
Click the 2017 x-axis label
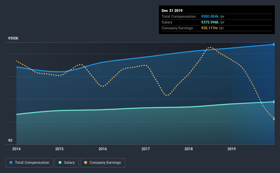(x=146, y=149)
